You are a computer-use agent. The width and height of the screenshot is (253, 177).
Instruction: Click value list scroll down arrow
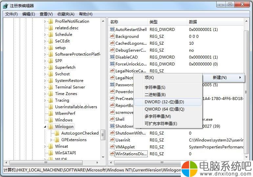pyautogui.click(x=246, y=157)
